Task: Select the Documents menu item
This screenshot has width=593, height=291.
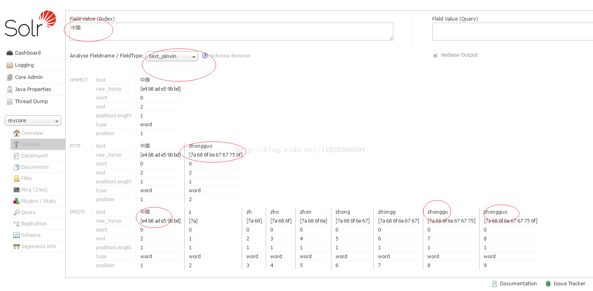Action: (34, 167)
